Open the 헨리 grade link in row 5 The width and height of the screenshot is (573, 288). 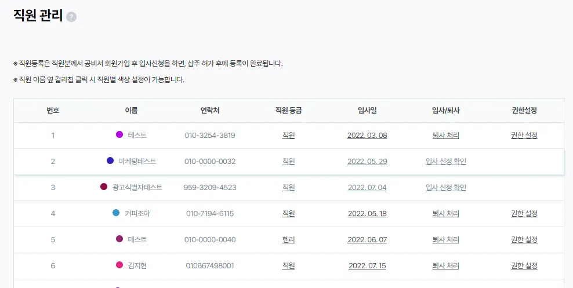tap(288, 239)
